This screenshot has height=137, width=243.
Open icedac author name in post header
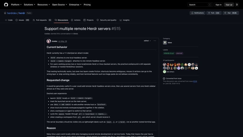point(54,41)
